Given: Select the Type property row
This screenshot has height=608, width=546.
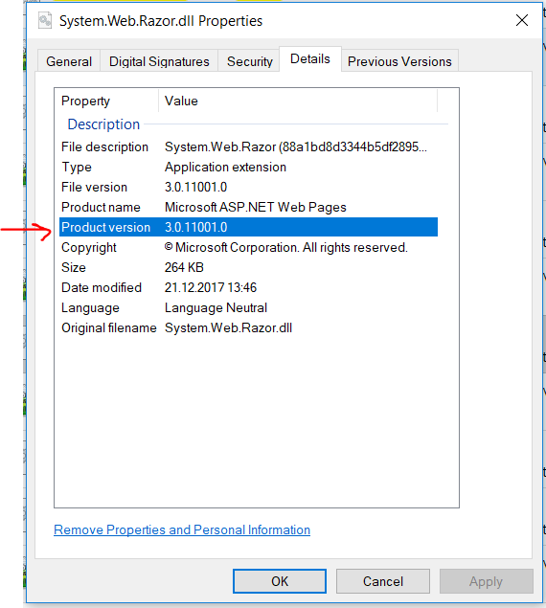Looking at the screenshot, I should [248, 168].
